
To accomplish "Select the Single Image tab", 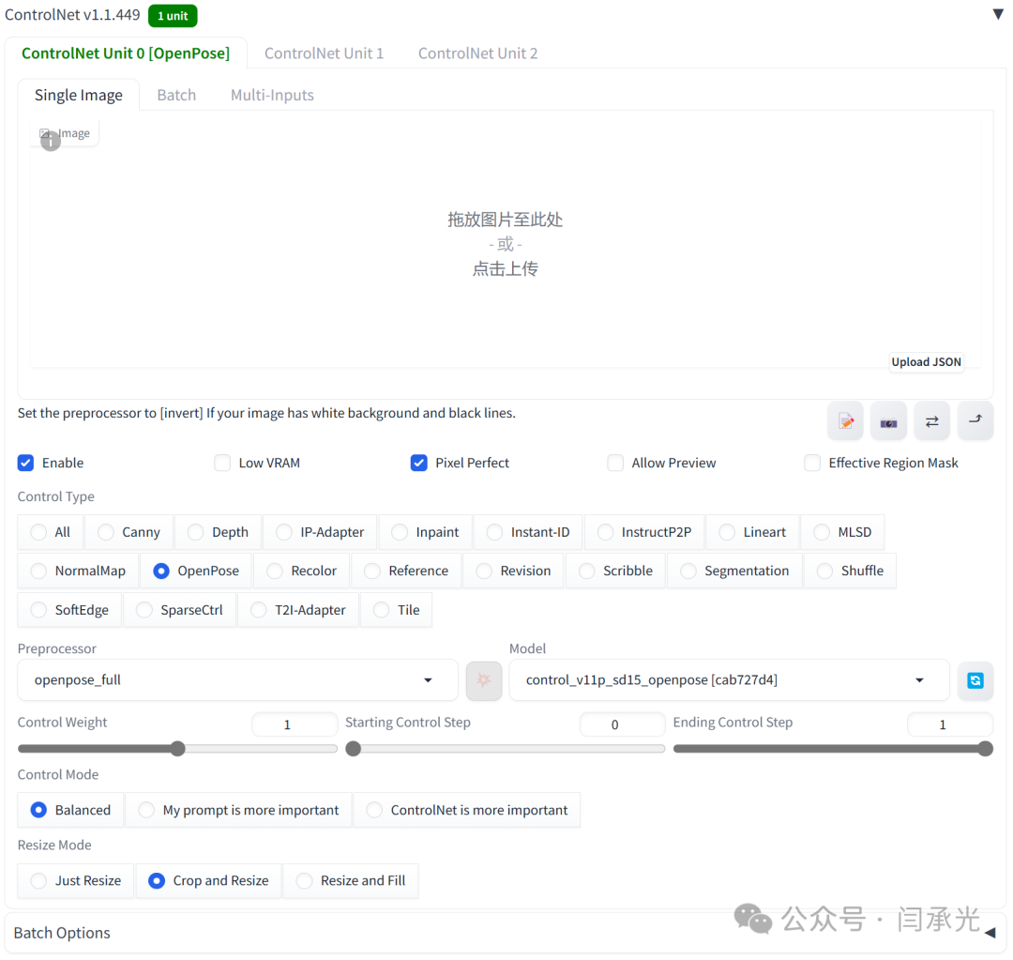I will pyautogui.click(x=78, y=95).
